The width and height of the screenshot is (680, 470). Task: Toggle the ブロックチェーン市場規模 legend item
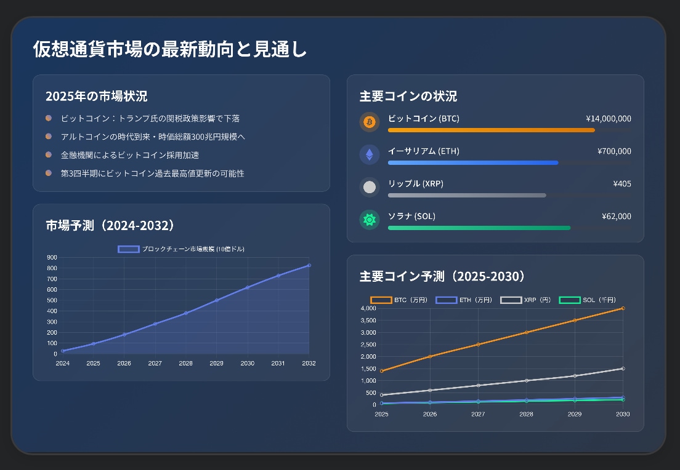coord(181,249)
